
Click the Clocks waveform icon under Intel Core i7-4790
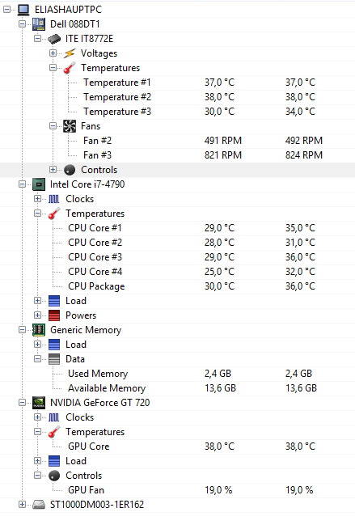[54, 199]
